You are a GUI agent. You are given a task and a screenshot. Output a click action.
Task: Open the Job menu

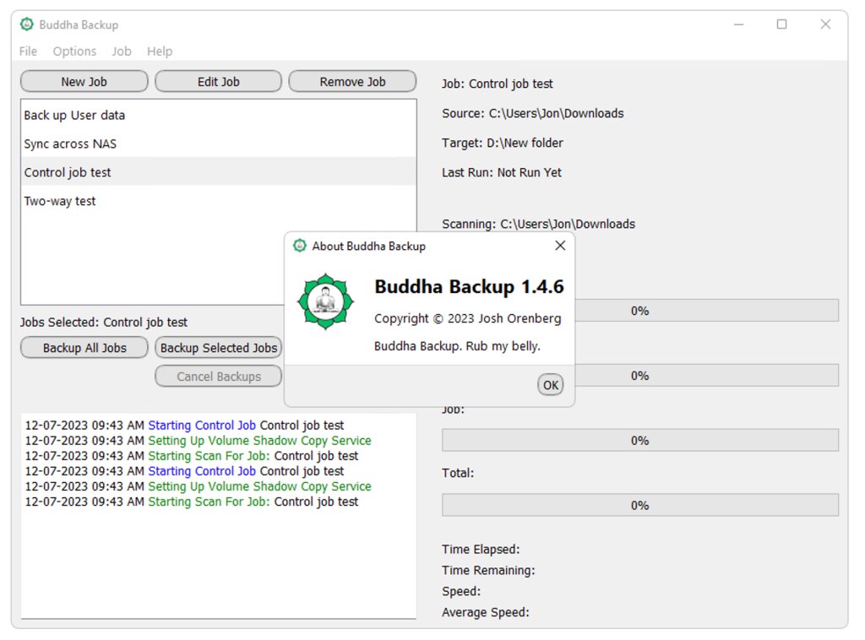click(x=122, y=52)
